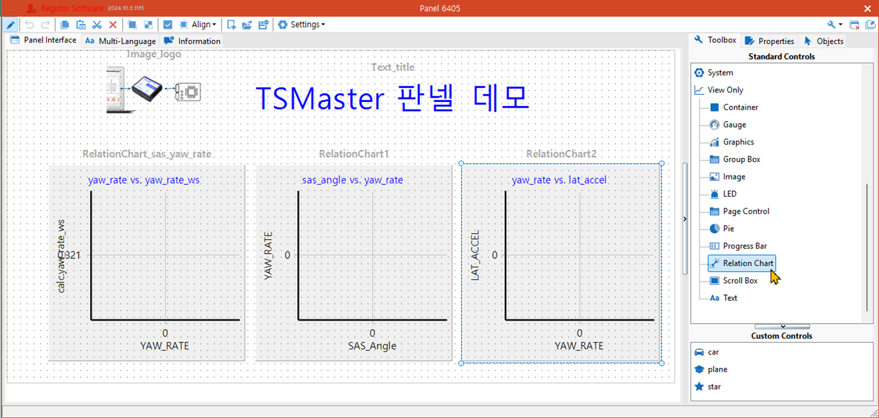Paste control from clipboard
This screenshot has height=418, width=879.
point(81,25)
